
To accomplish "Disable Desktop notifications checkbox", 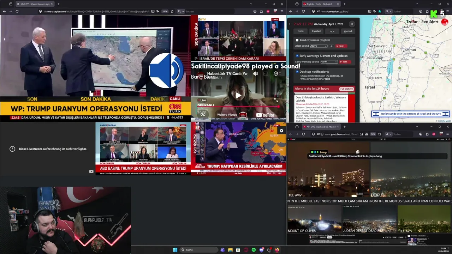I will [297, 72].
